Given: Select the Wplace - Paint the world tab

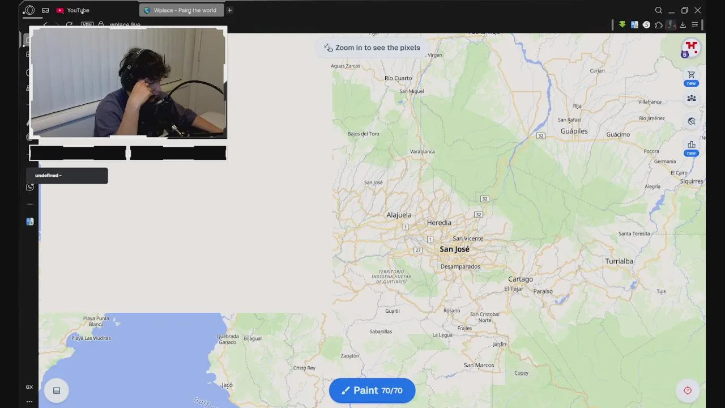Looking at the screenshot, I should tap(181, 10).
